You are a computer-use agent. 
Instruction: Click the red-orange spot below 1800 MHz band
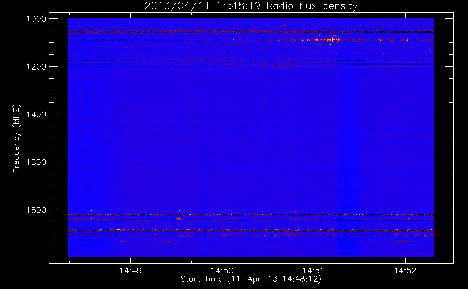coord(178,219)
